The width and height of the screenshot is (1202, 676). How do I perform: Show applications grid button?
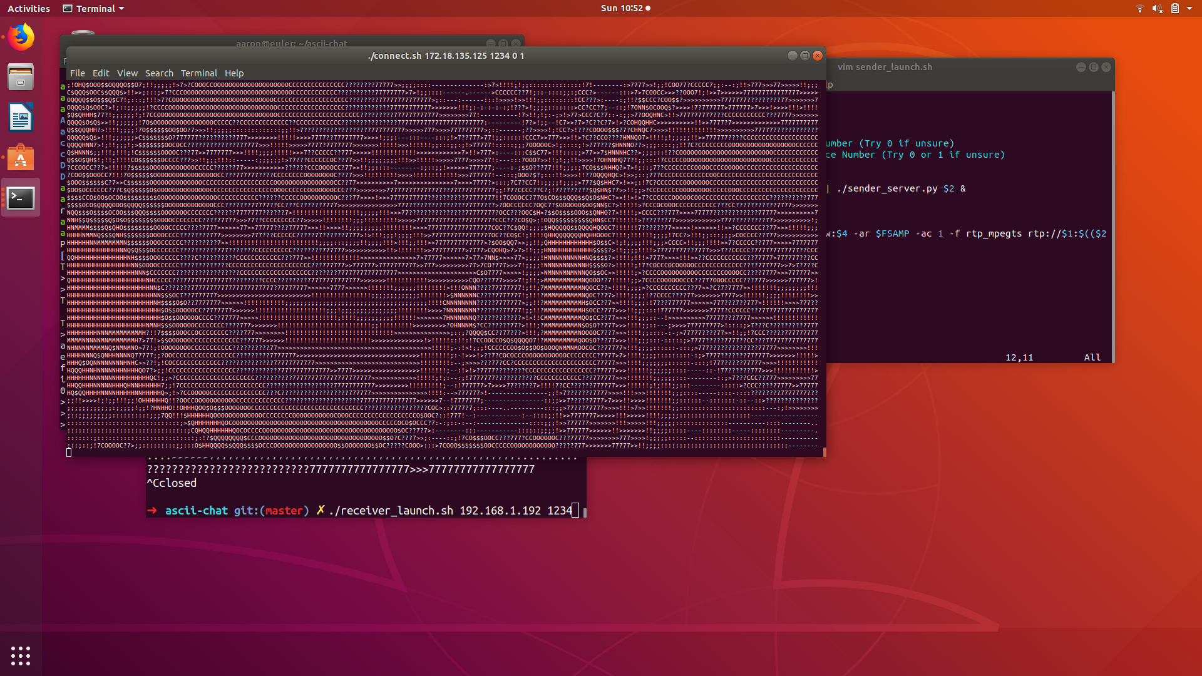click(21, 655)
